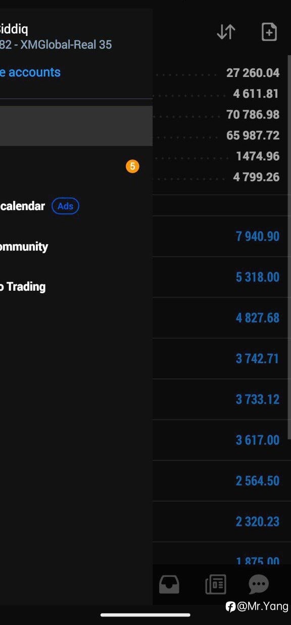This screenshot has height=625, width=291.
Task: Select the 4 827.68 position row
Action: (222, 318)
